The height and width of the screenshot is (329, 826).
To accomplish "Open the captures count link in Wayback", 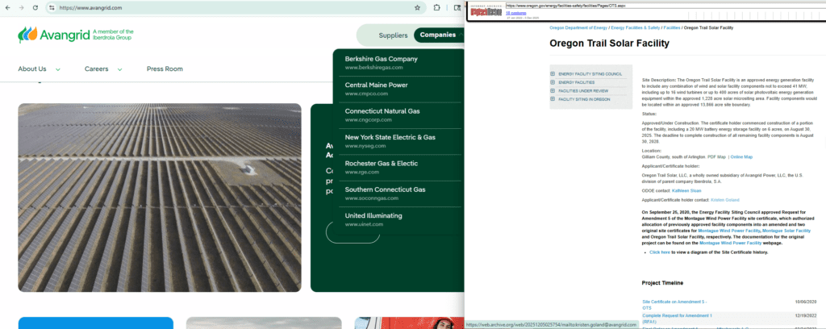I will (x=514, y=13).
